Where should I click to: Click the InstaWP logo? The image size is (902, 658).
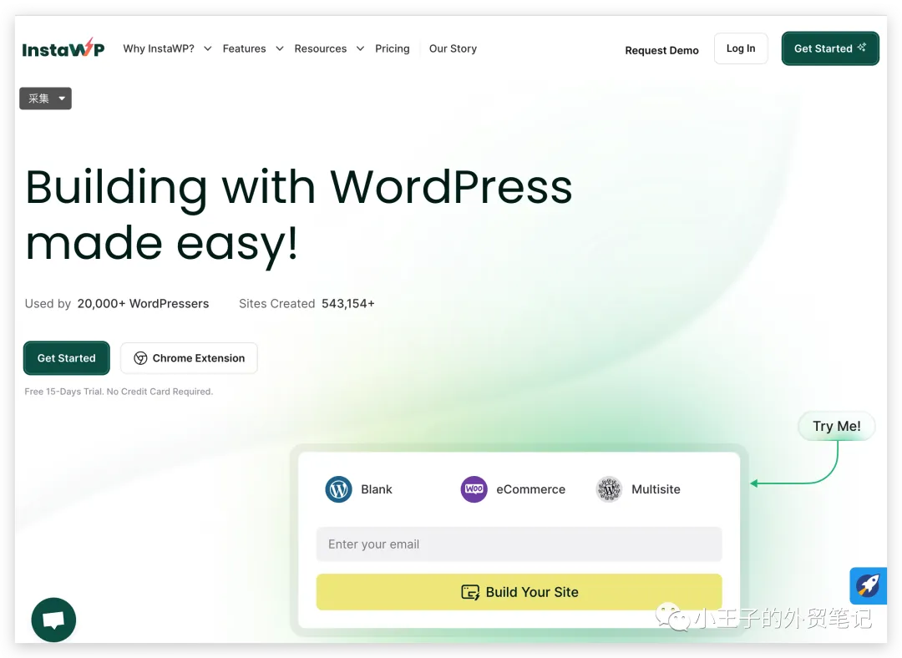click(x=63, y=48)
